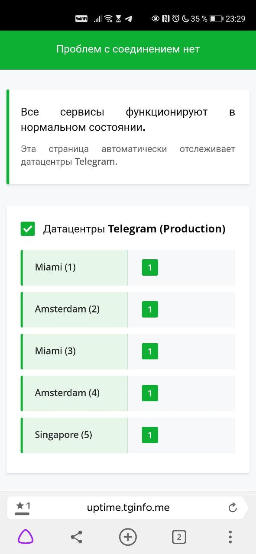Tap the Проблем с соединением нет banner
Image resolution: width=256 pixels, height=554 pixels.
pyautogui.click(x=128, y=49)
